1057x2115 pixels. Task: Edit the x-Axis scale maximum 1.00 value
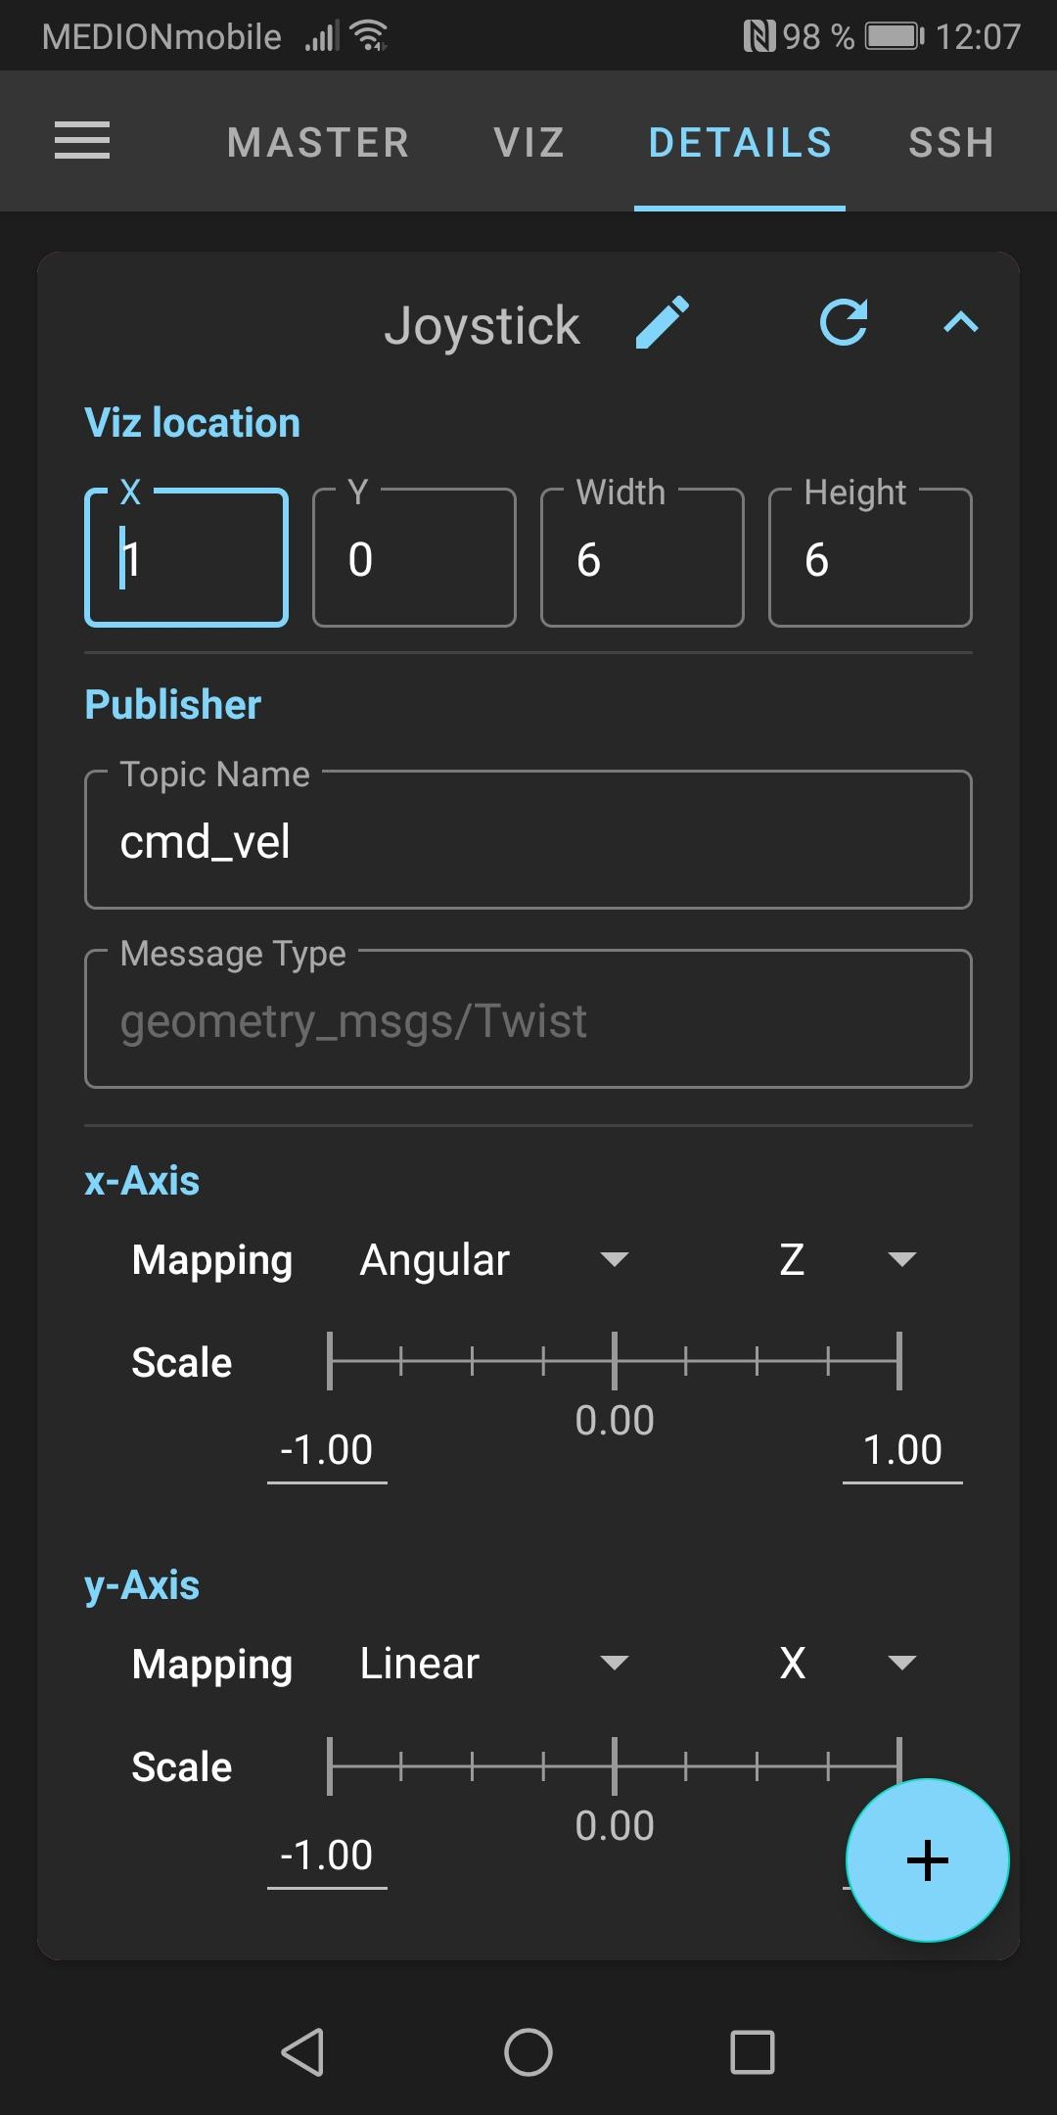click(902, 1450)
